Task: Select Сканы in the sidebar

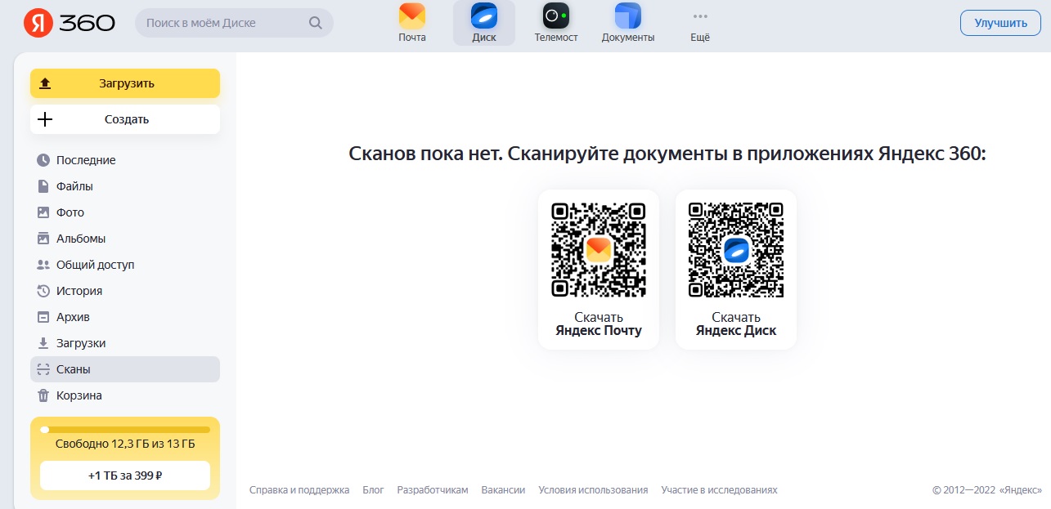Action: point(125,369)
